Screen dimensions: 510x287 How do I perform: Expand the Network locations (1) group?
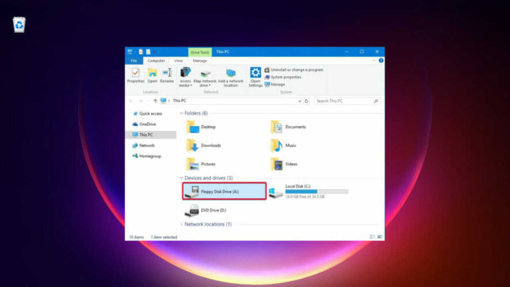tap(182, 224)
